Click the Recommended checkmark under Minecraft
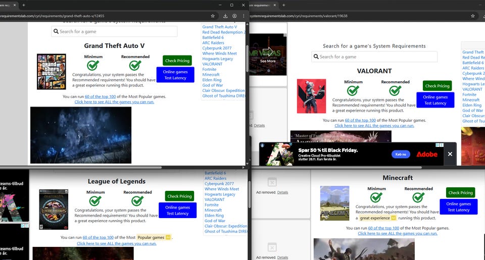The width and height of the screenshot is (485, 260). (x=418, y=197)
